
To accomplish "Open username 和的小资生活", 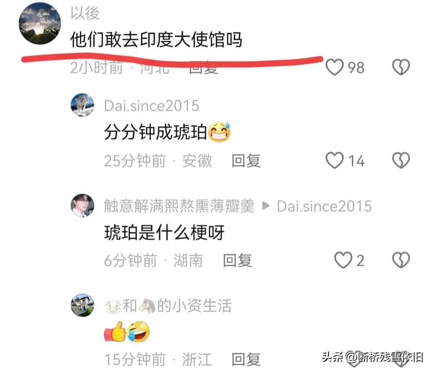I will (x=168, y=306).
